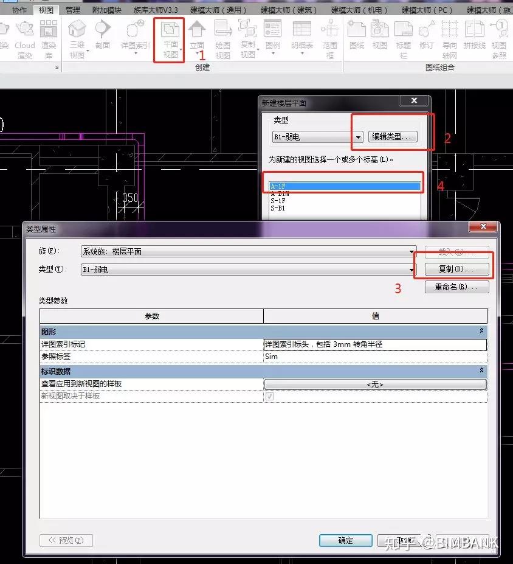Click the 值 column header

(375, 316)
